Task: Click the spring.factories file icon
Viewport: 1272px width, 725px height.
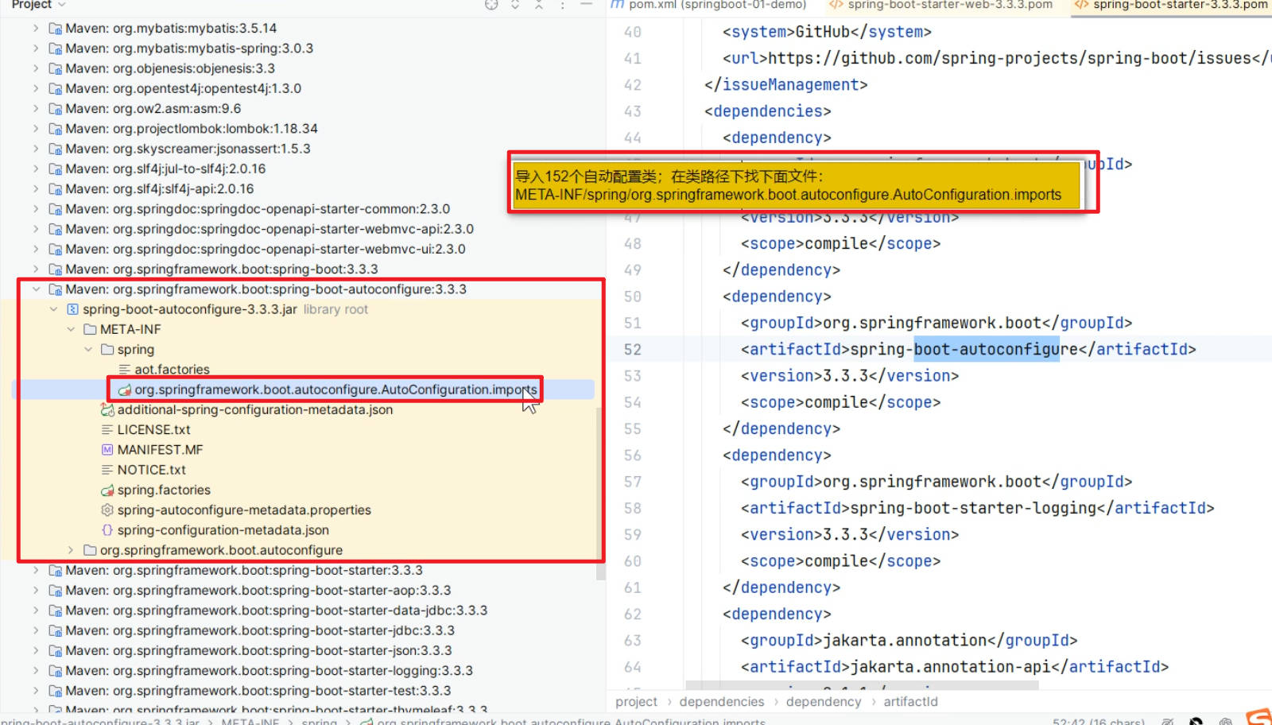Action: (107, 490)
